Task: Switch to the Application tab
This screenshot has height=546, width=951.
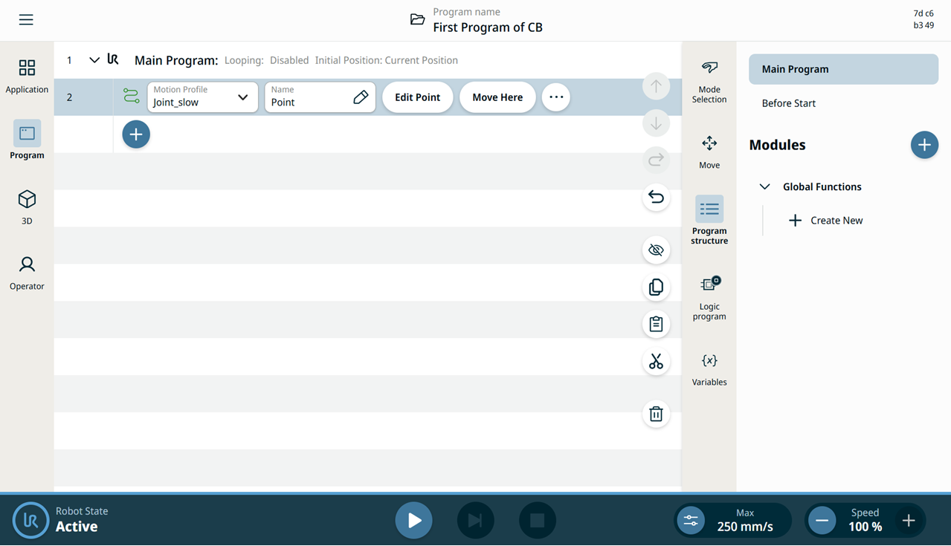Action: 27,77
